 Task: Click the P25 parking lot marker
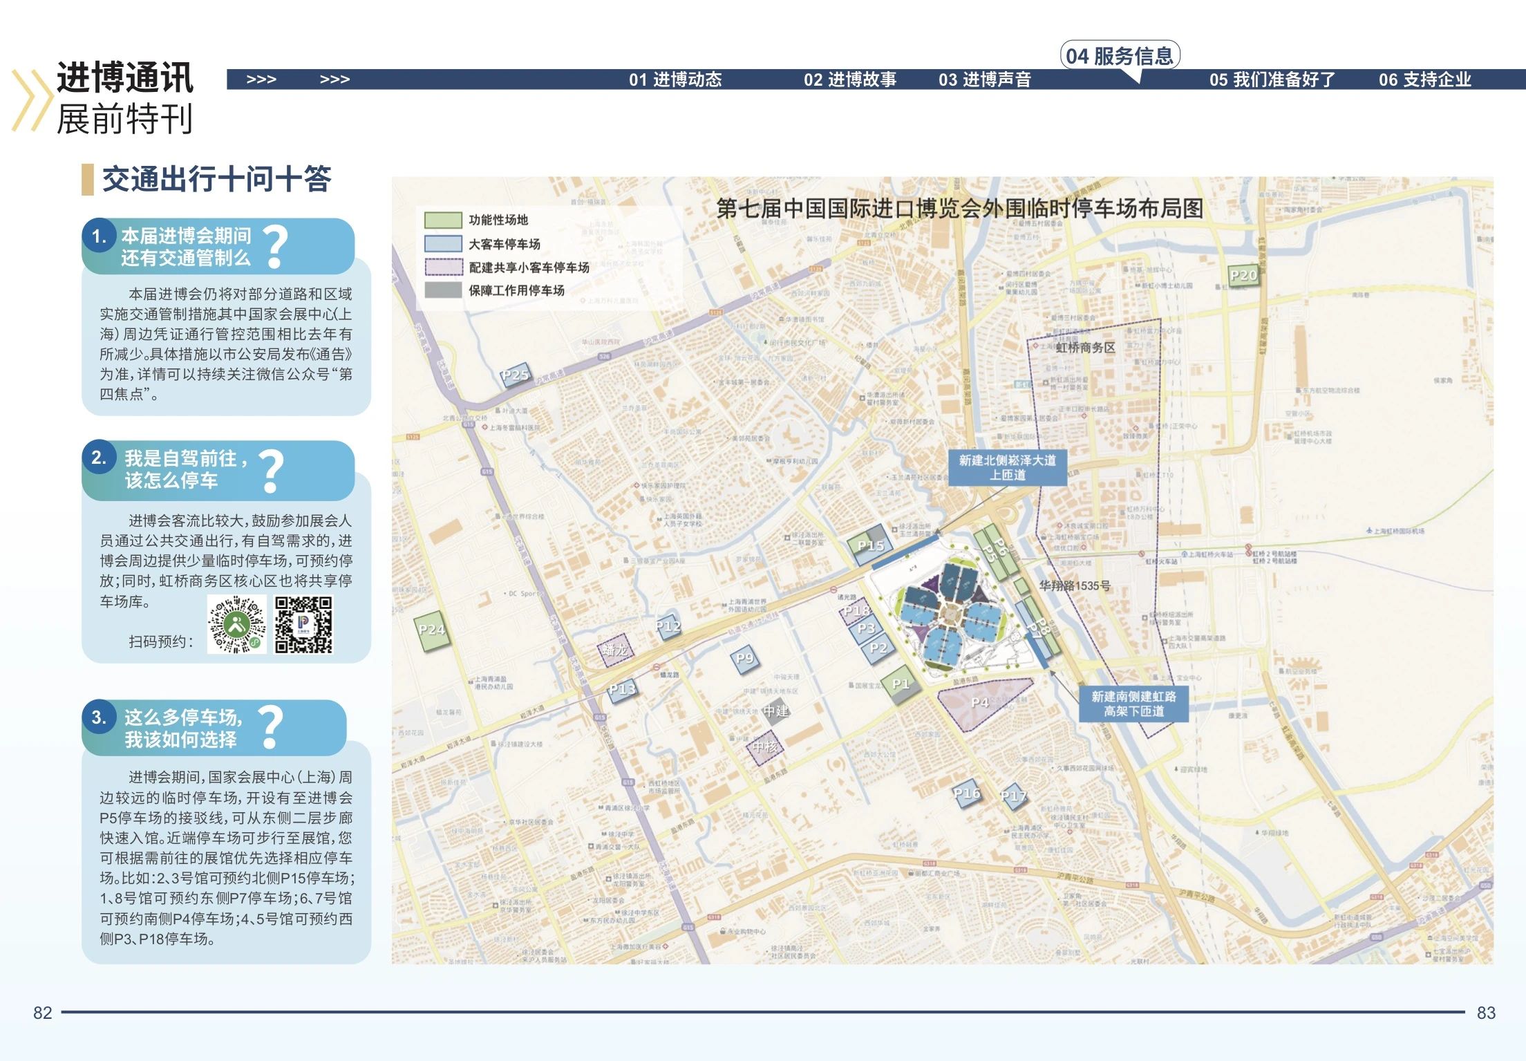tap(515, 375)
